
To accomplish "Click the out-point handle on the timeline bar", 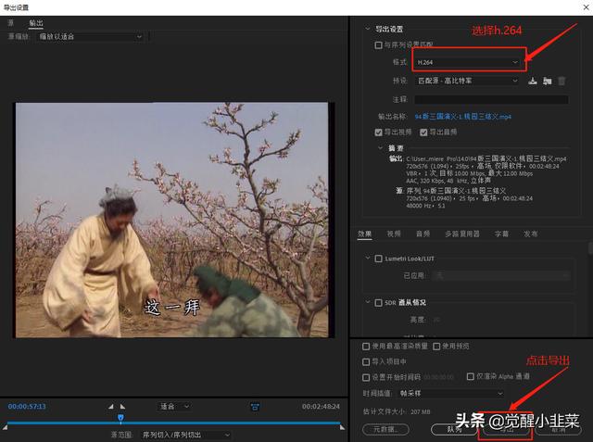I will [342, 427].
